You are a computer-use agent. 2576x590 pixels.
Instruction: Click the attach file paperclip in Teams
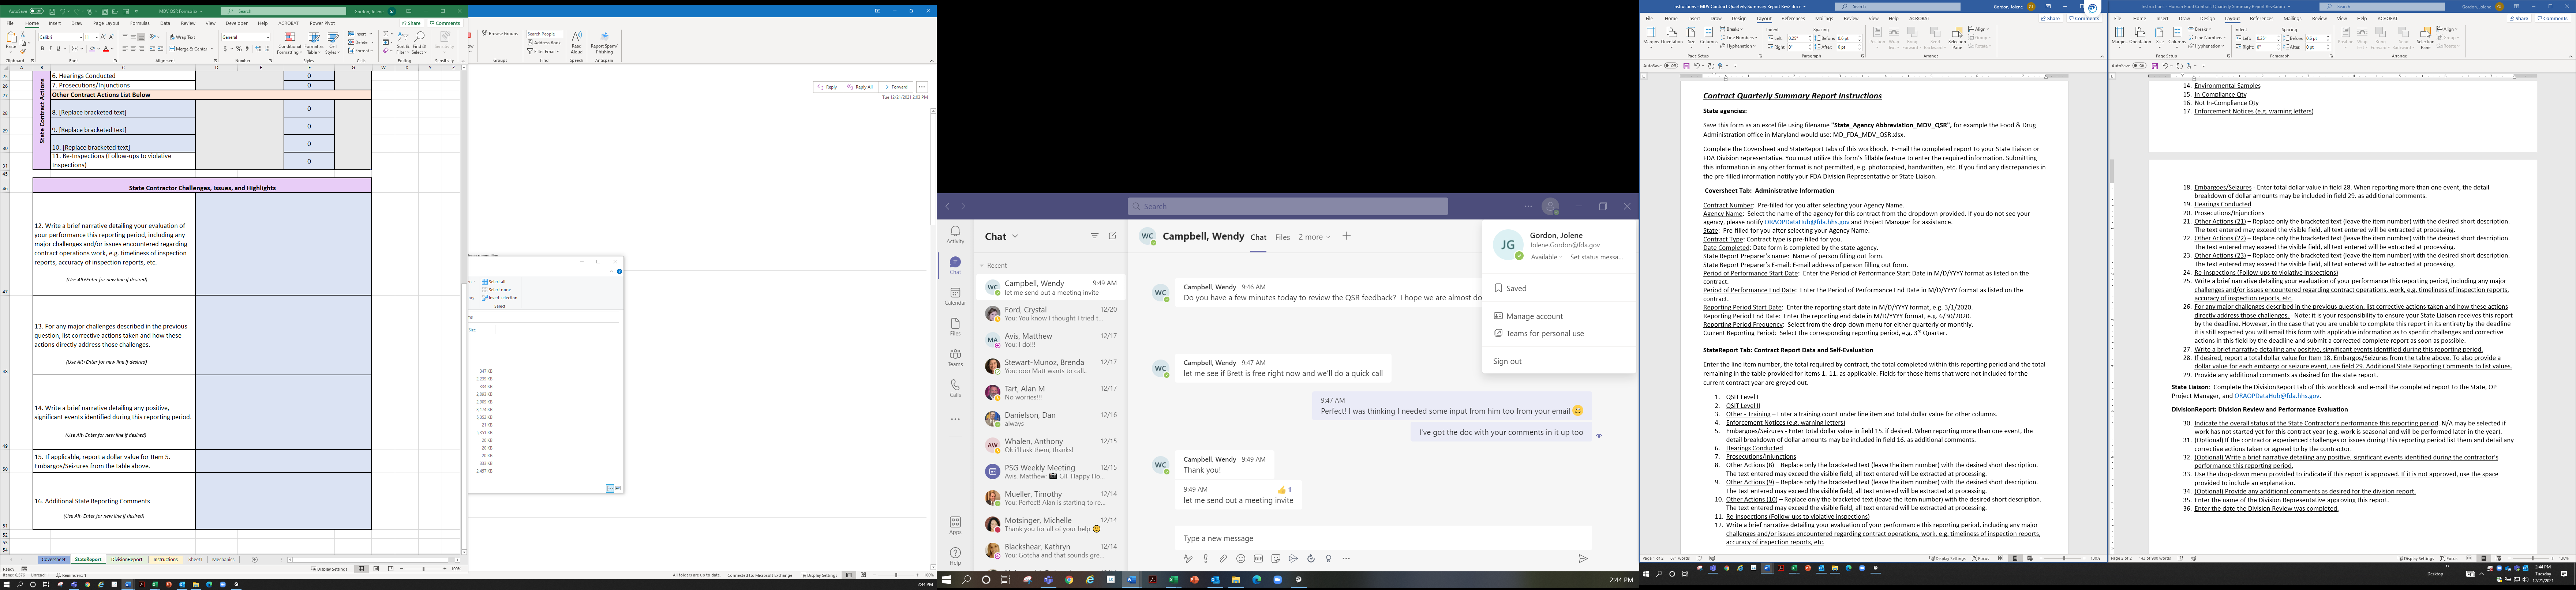point(1223,559)
